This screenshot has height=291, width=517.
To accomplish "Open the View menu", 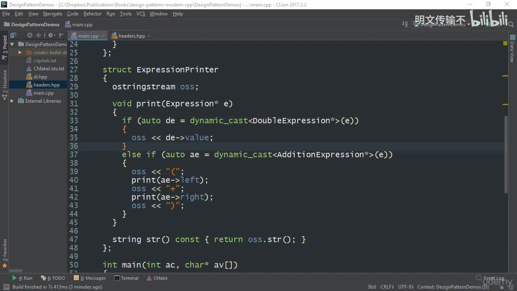I will coord(33,14).
